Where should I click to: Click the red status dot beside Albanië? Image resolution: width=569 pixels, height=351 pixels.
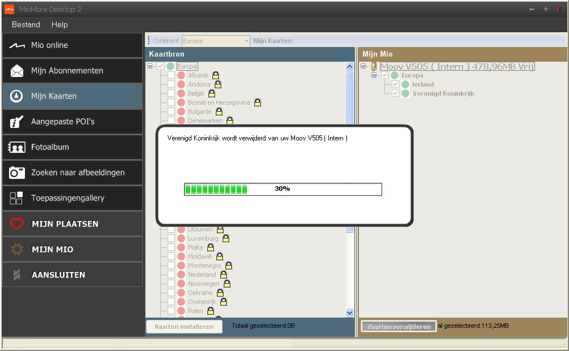pyautogui.click(x=181, y=75)
